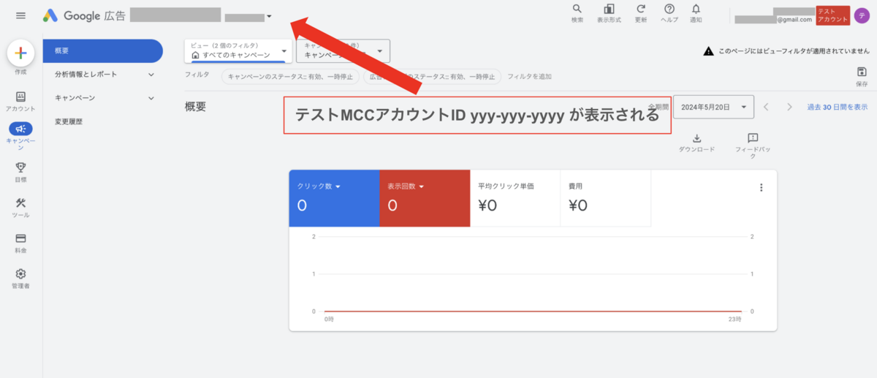Open the ビュー すべてのキャンペーン dropdown
The width and height of the screenshot is (877, 378).
238,50
